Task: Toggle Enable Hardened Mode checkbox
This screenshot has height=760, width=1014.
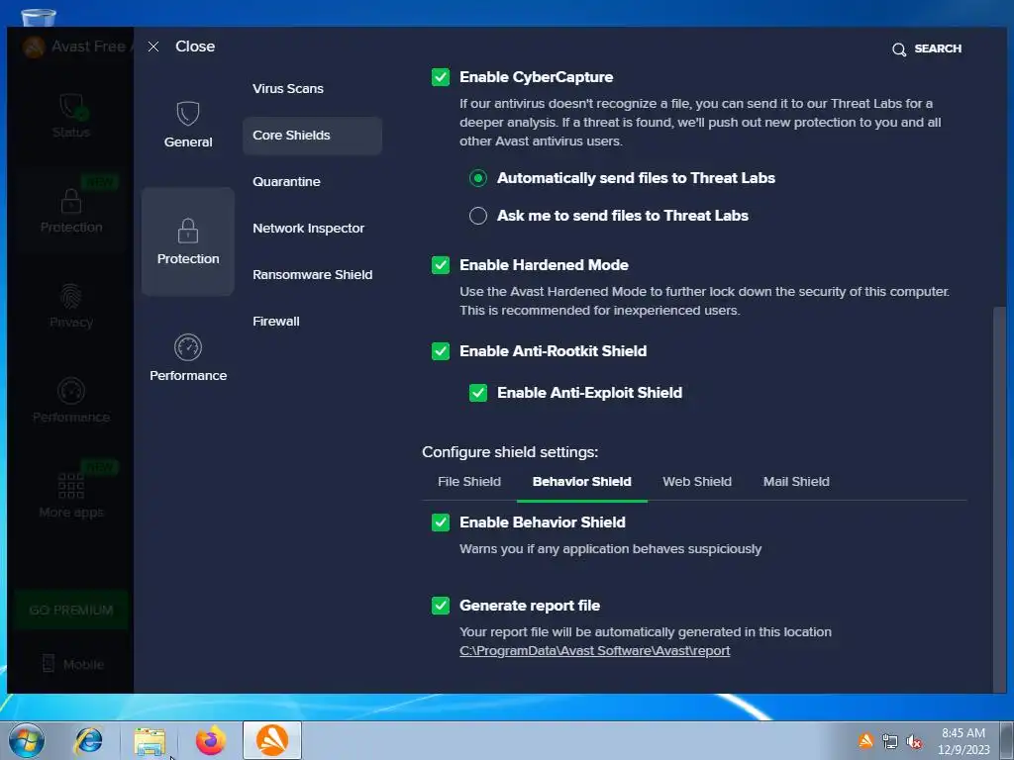Action: coord(441,265)
